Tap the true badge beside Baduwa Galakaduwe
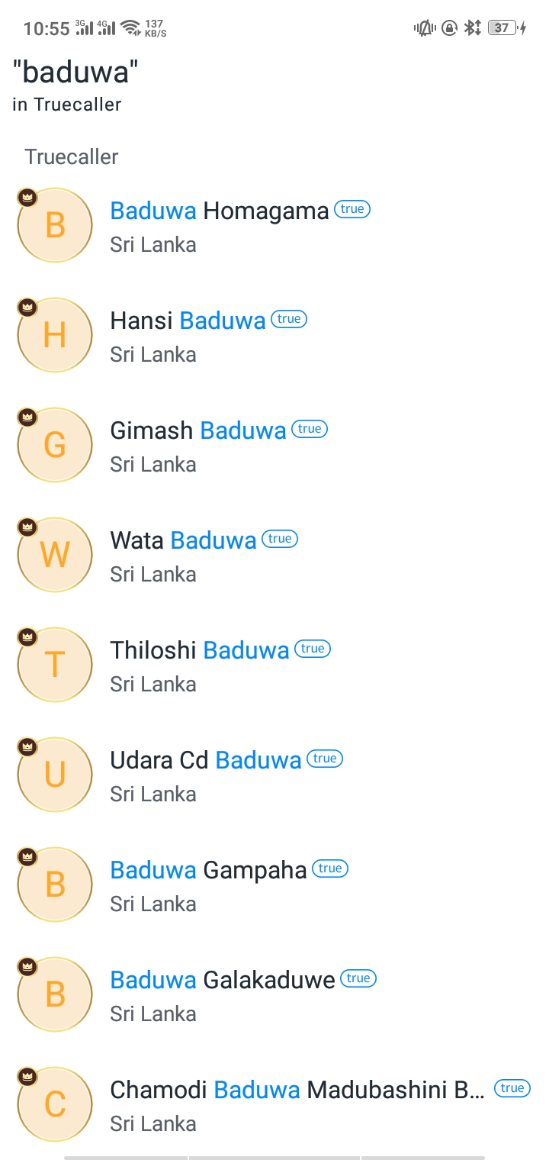Image resolution: width=549 pixels, height=1160 pixels. coord(358,978)
